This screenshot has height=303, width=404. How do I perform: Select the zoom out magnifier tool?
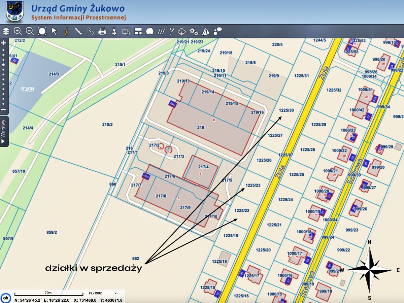[x=30, y=31]
